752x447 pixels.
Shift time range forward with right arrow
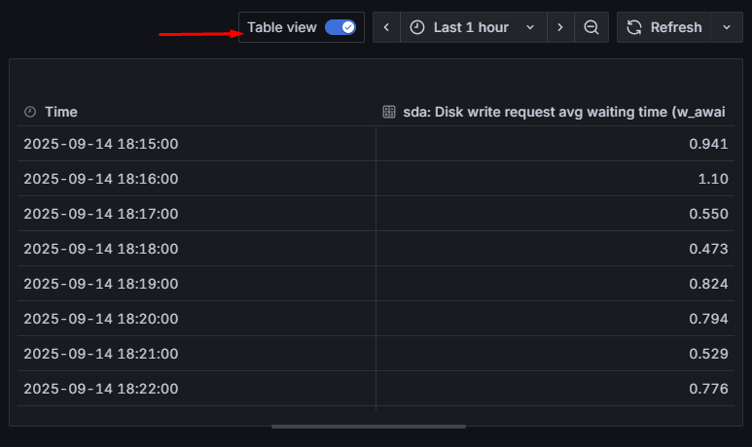[x=560, y=27]
